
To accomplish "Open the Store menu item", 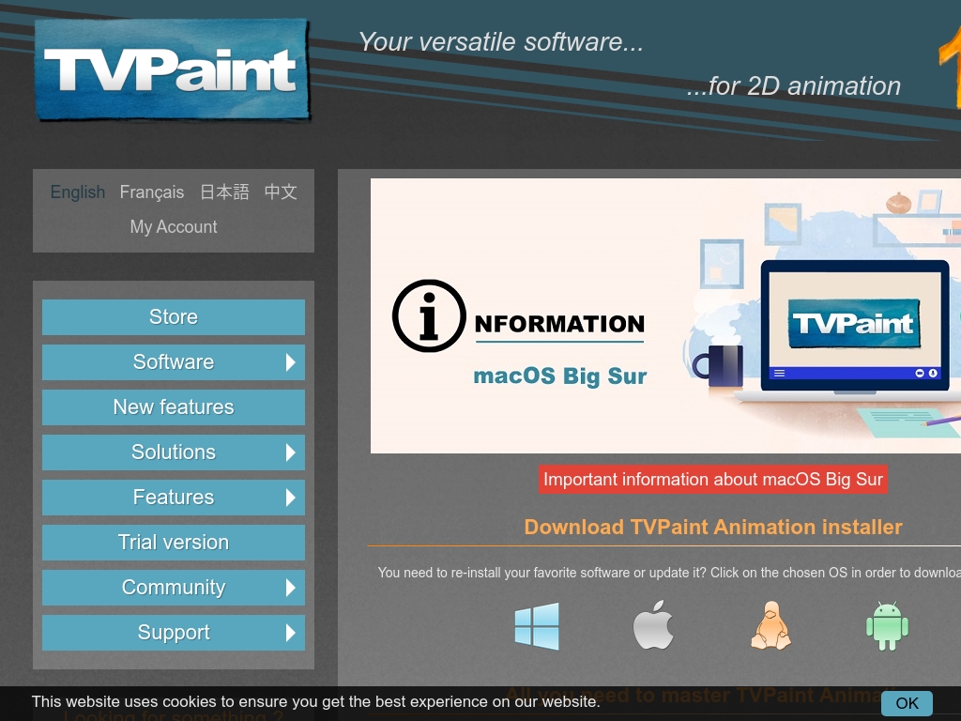I will pyautogui.click(x=174, y=317).
